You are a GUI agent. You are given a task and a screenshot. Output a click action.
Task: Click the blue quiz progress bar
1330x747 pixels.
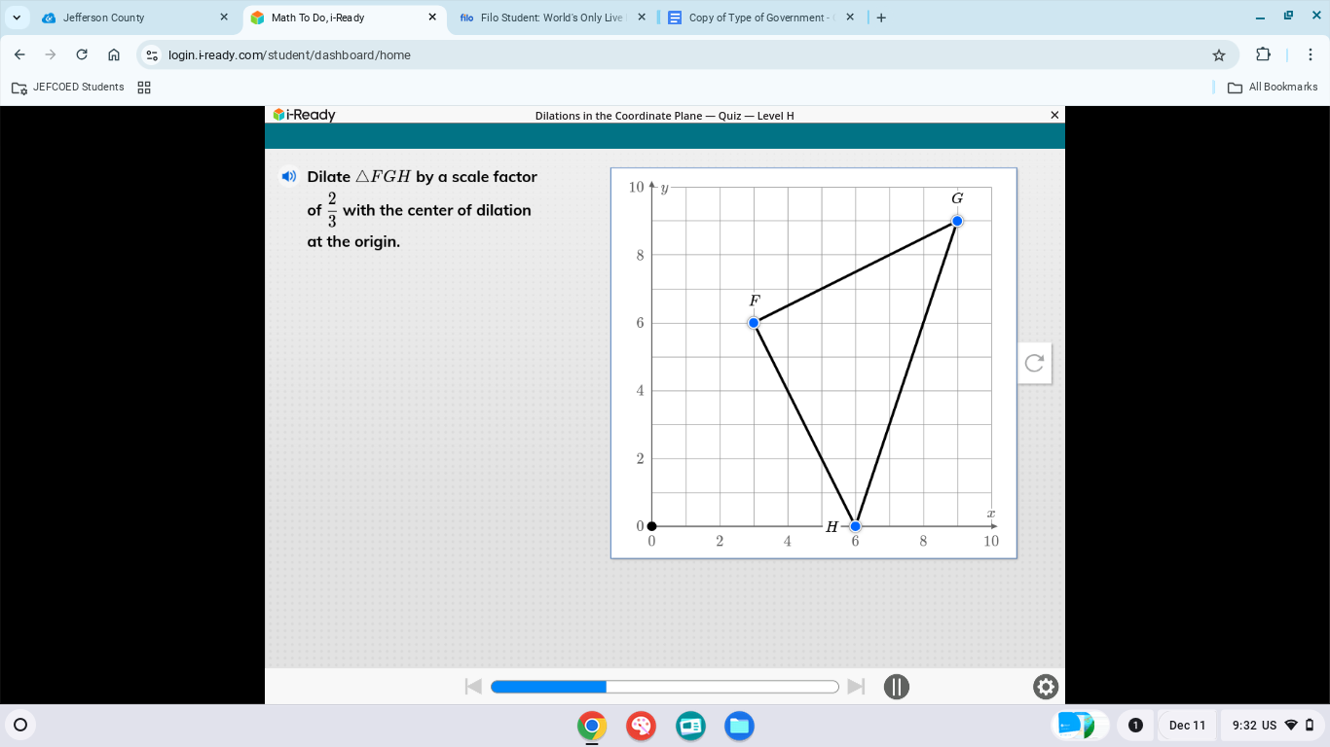point(548,686)
